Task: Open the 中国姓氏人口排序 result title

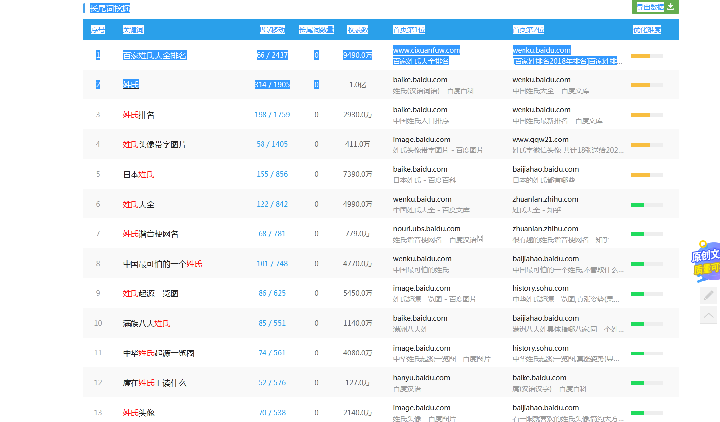Action: [x=421, y=121]
